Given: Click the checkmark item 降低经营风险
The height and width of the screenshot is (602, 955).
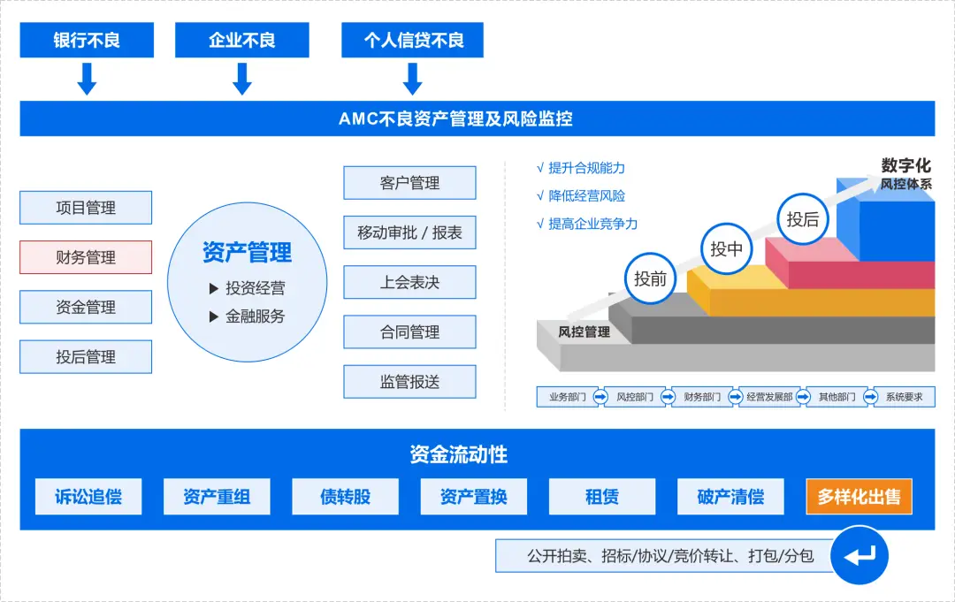Looking at the screenshot, I should [580, 196].
